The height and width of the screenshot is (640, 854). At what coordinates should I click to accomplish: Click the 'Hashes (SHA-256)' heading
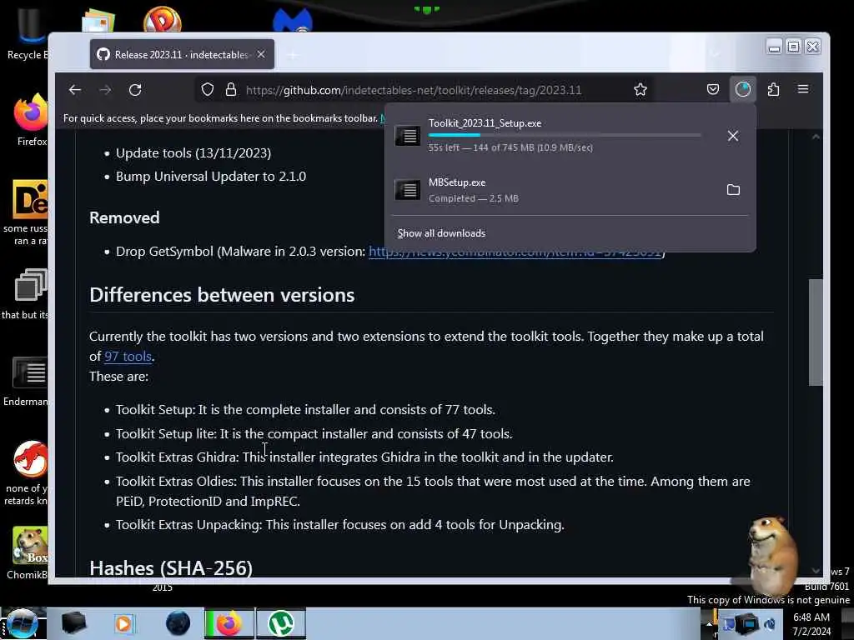tap(171, 567)
